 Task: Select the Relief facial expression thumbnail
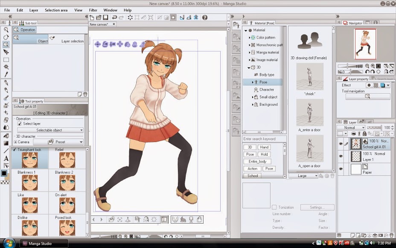[x=67, y=159]
